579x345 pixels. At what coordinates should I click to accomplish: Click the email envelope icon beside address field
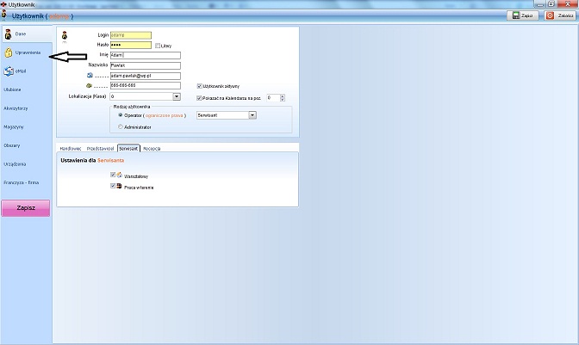coord(90,75)
